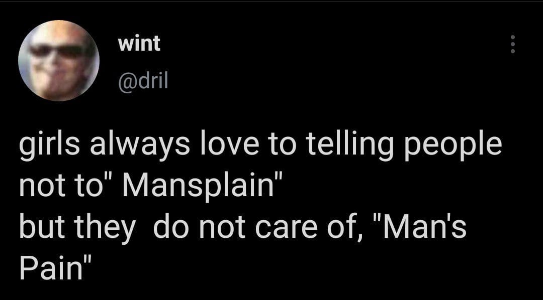Focus the sunglasses in the avatar image
543x300 pixels.
57,51
